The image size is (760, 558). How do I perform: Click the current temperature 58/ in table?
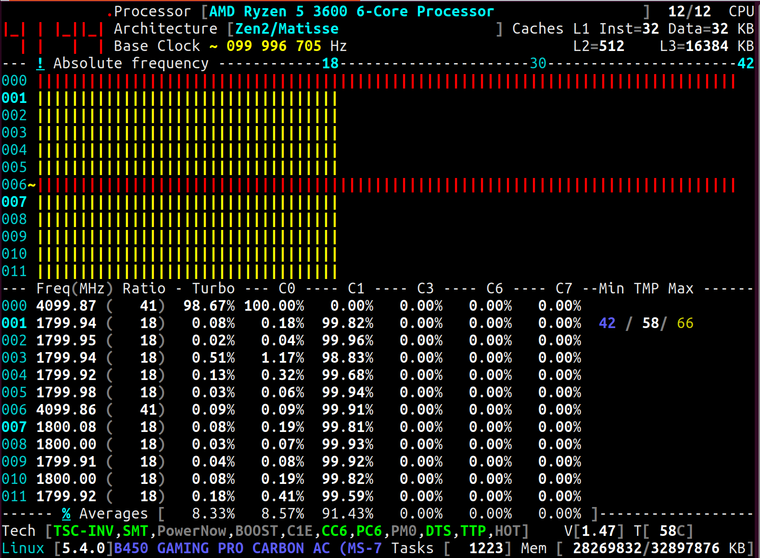(x=655, y=323)
